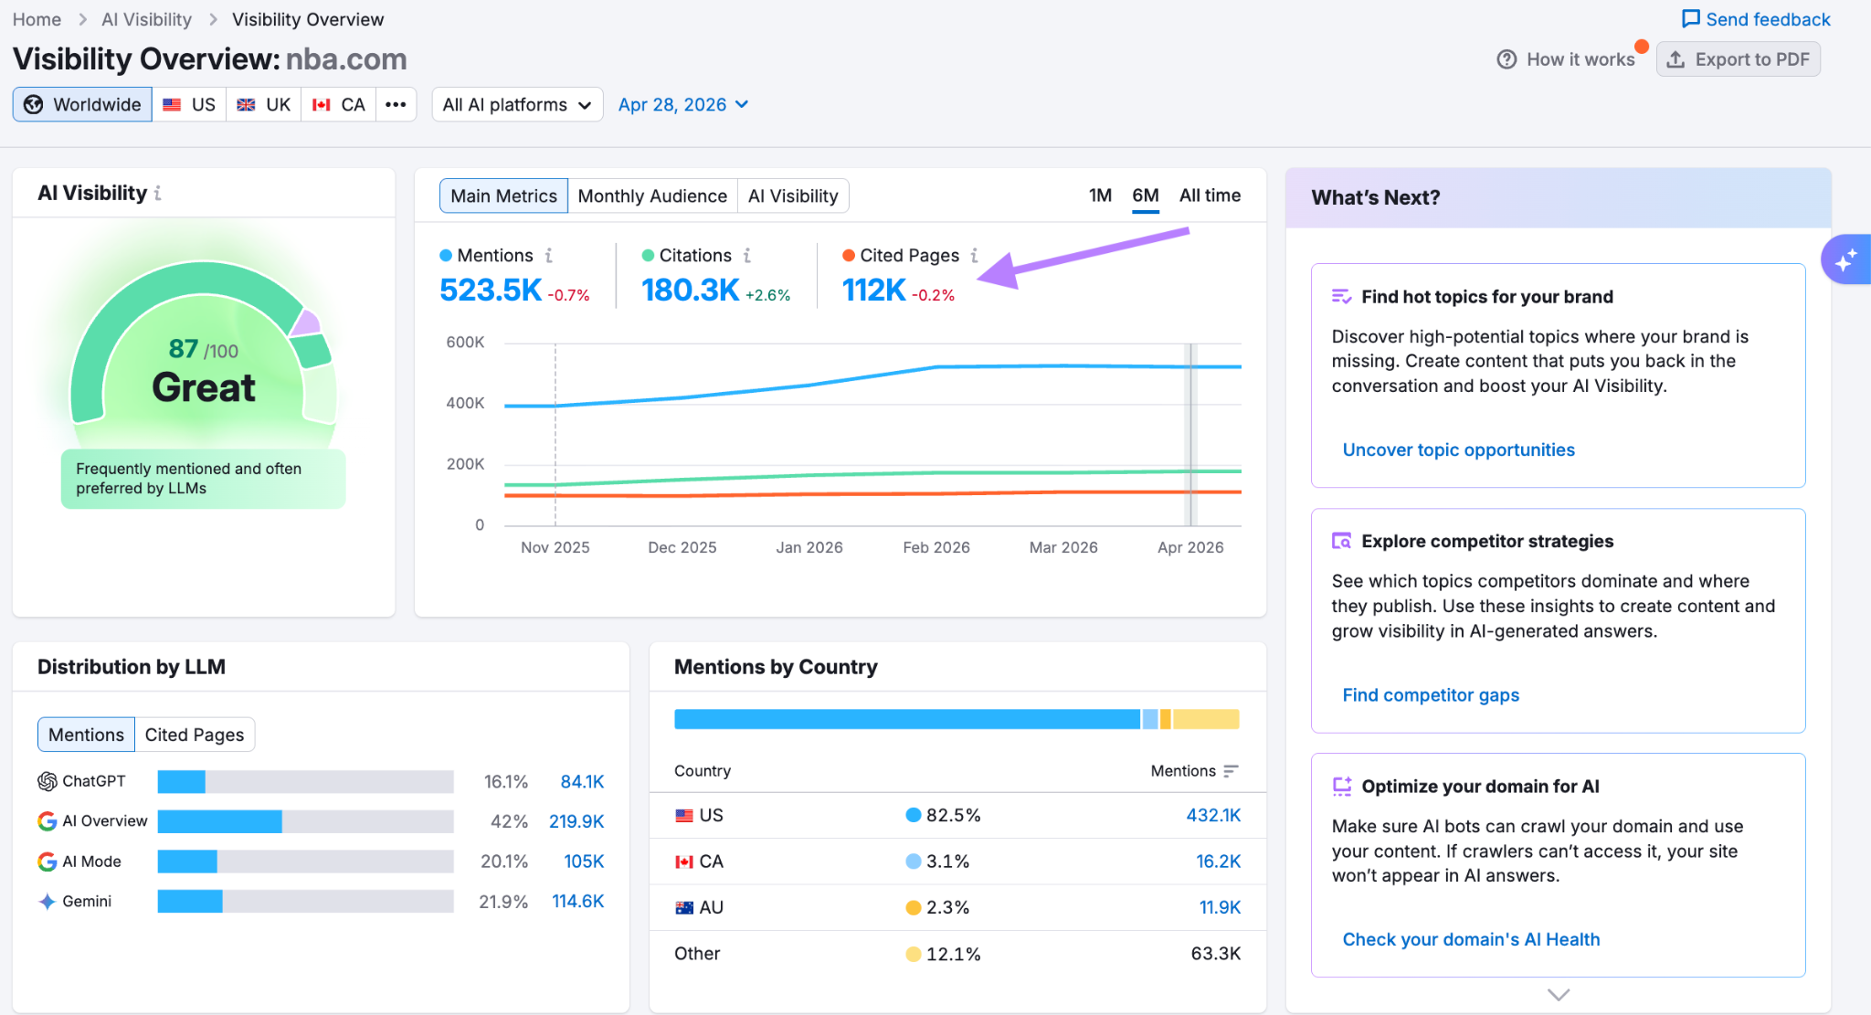This screenshot has height=1015, width=1871.
Task: Click the AI Overview mentions progress bar
Action: pos(305,821)
